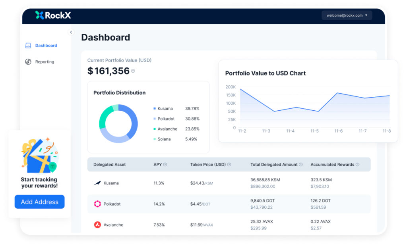This screenshot has height=246, width=407.
Task: Click the Polkadot name in the table
Action: pyautogui.click(x=112, y=204)
